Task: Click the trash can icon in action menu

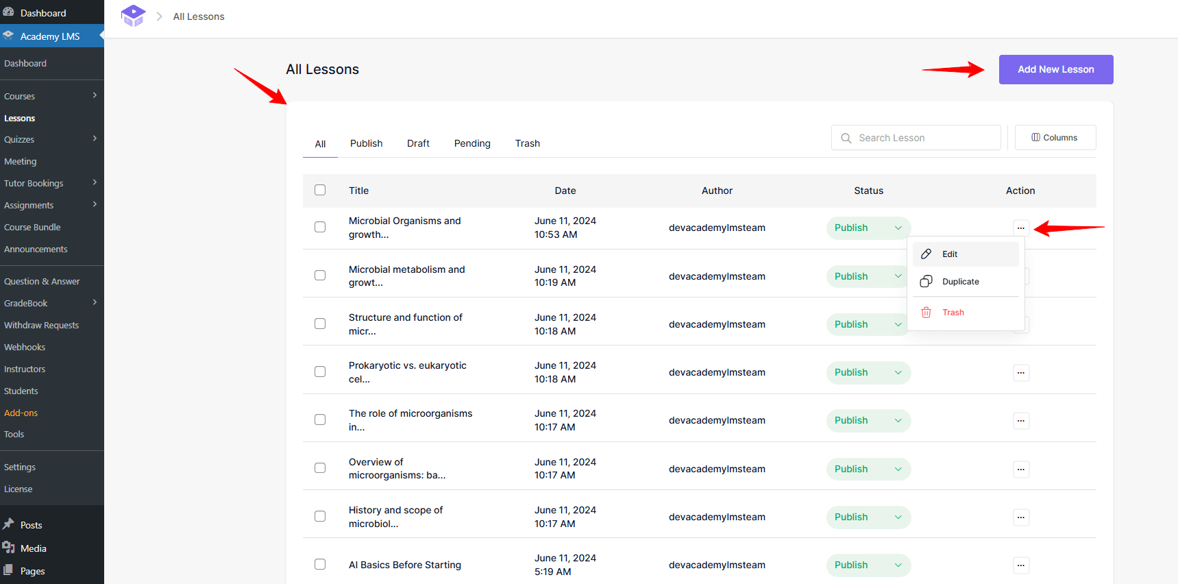Action: click(x=926, y=313)
